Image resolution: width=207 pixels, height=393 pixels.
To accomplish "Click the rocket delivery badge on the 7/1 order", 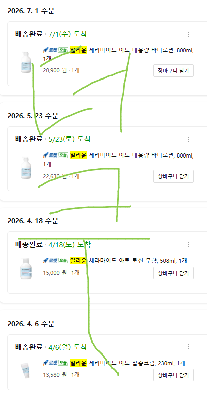I will 55,50.
